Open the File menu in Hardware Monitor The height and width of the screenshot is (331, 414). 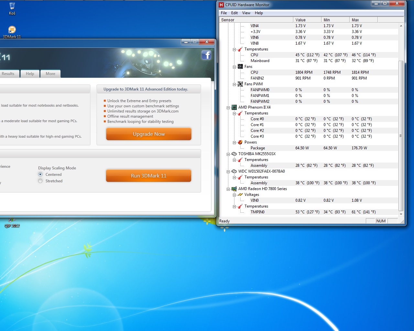224,13
